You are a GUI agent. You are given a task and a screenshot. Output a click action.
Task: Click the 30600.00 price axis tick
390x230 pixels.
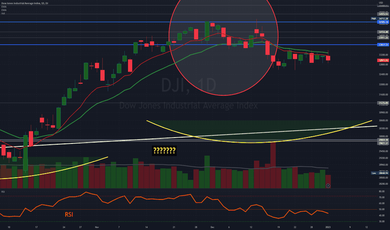click(384, 120)
